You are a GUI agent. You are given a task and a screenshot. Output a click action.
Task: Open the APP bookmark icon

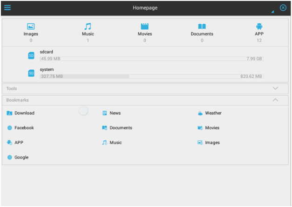click(9, 143)
